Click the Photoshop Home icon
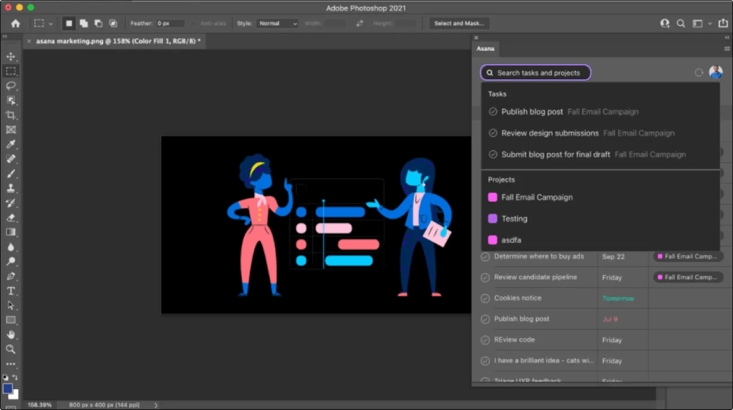The width and height of the screenshot is (733, 410). coord(15,24)
